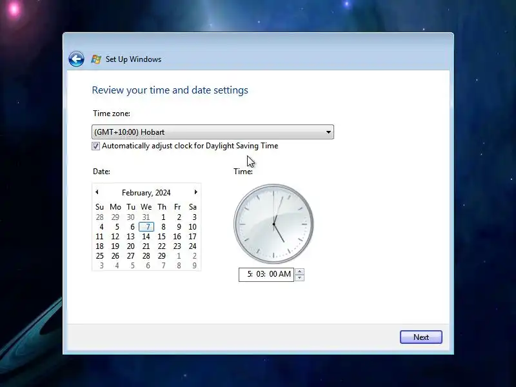Select February 12 in the calendar

tap(115, 237)
